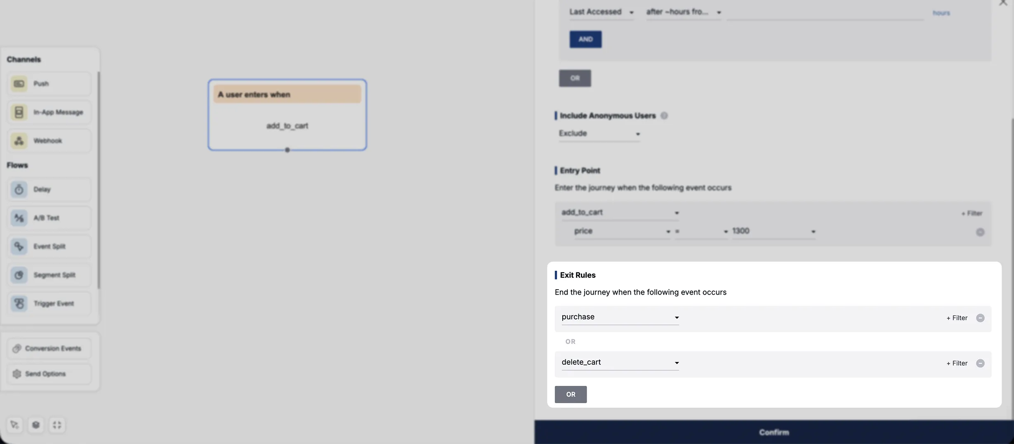
Task: Close the settings side panel
Action: pyautogui.click(x=1003, y=2)
